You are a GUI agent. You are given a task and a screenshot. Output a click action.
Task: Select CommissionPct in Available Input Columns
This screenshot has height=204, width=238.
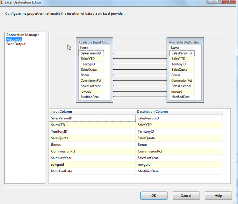point(91,80)
